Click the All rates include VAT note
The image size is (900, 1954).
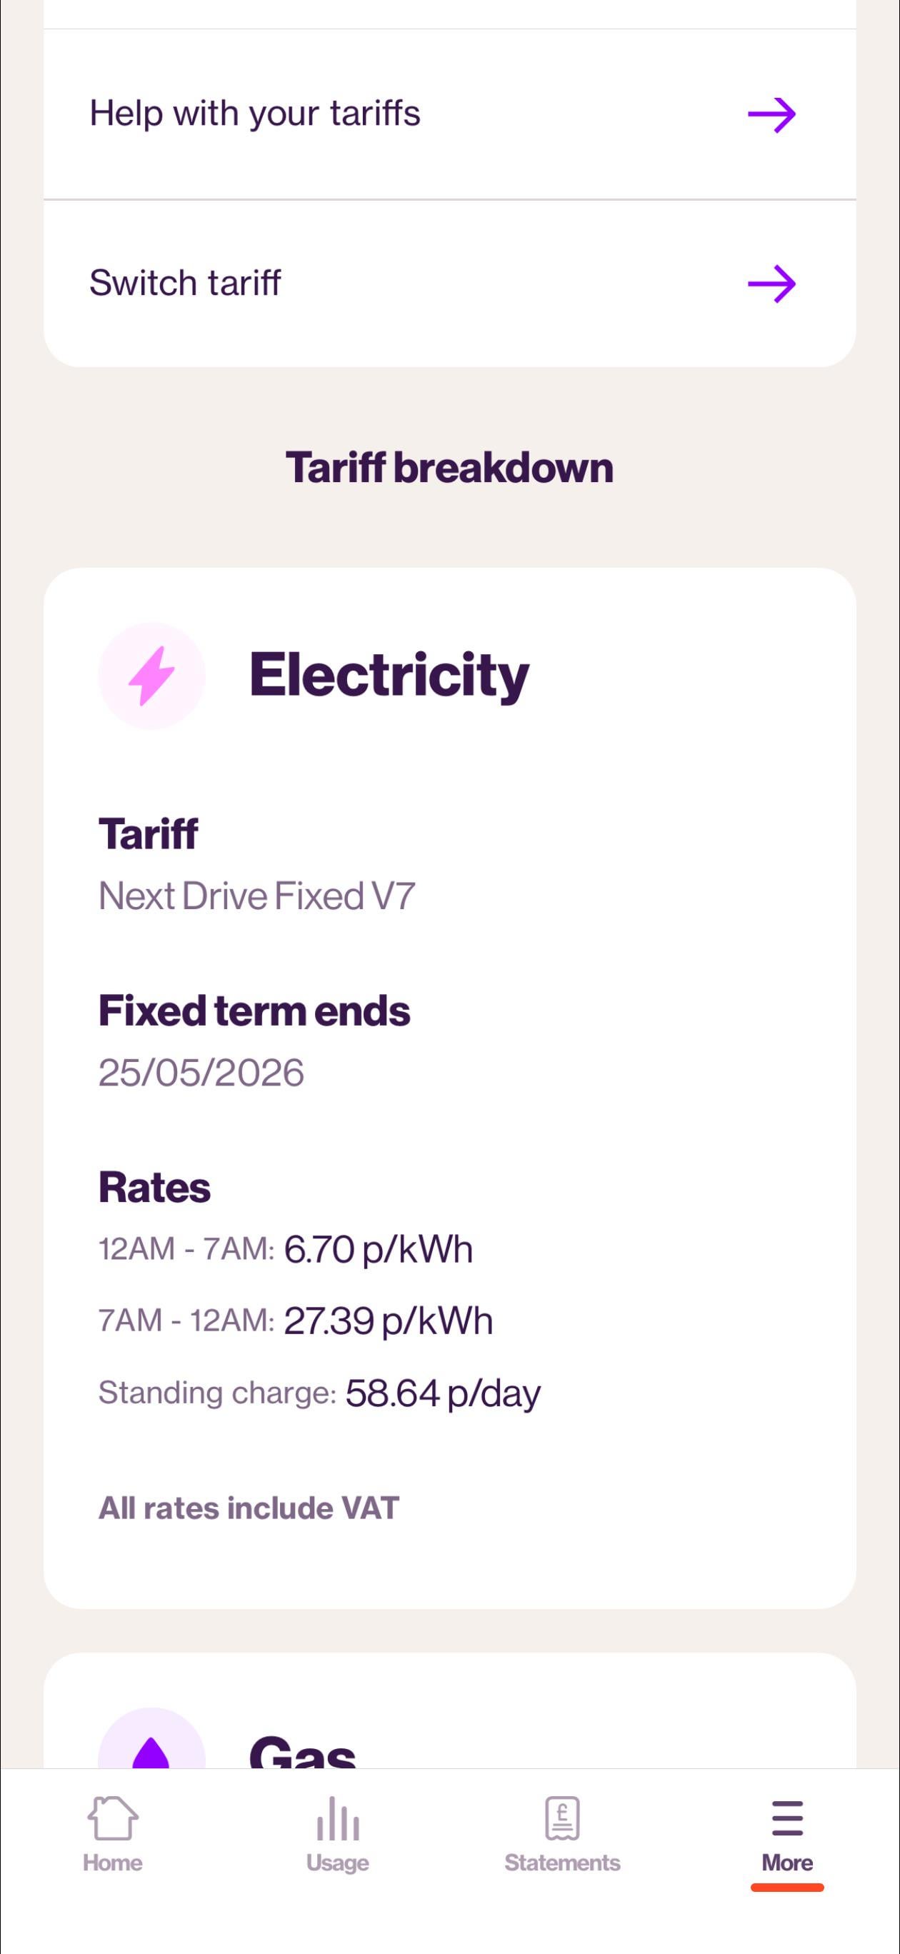(248, 1508)
